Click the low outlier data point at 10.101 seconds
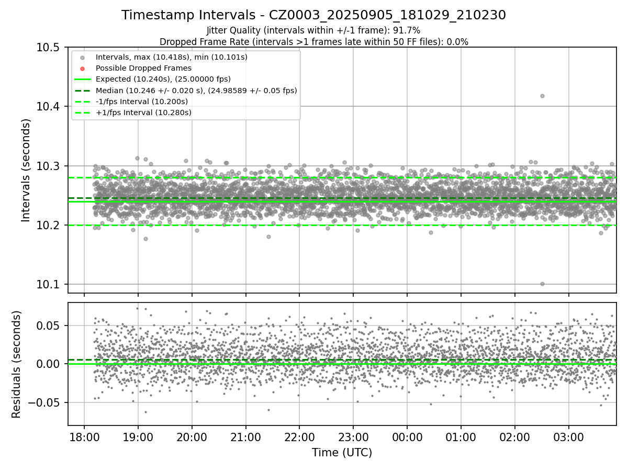Viewport: 628px width, 471px height. click(x=542, y=284)
